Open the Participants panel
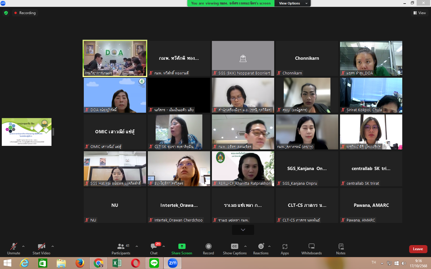431x269 pixels. [x=121, y=249]
